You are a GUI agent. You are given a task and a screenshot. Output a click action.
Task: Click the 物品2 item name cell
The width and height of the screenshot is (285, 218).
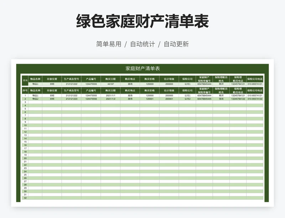pyautogui.click(x=35, y=99)
